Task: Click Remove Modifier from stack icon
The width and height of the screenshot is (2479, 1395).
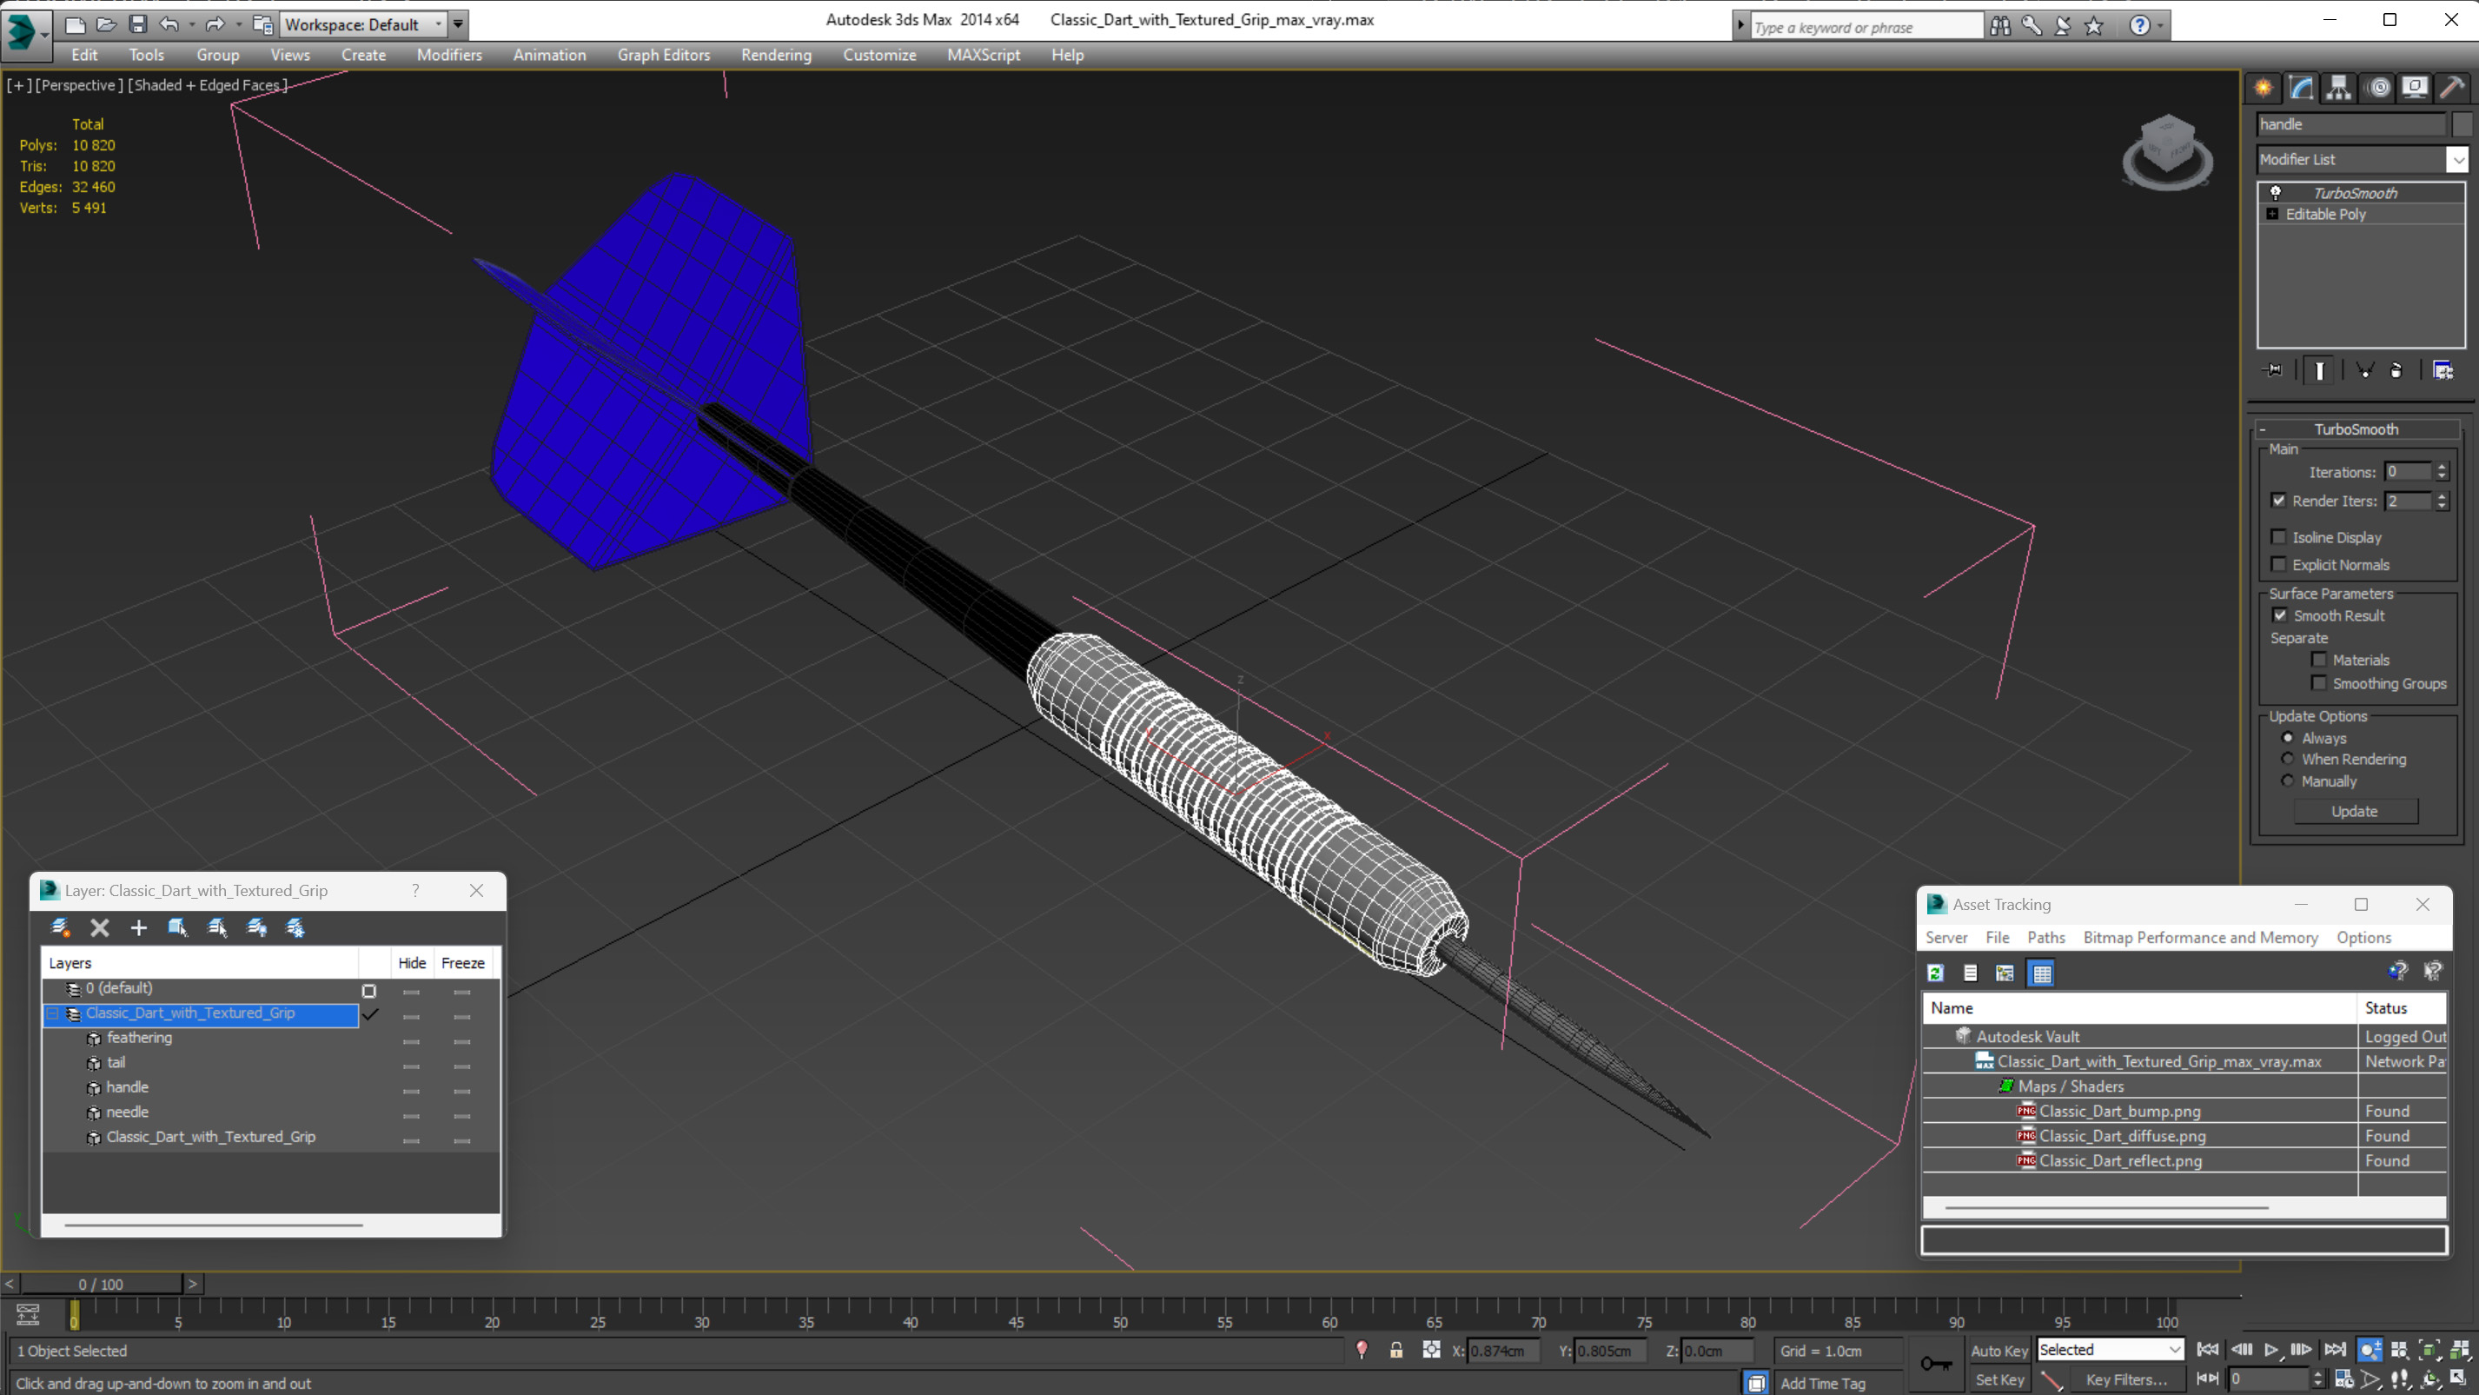Action: point(2396,369)
